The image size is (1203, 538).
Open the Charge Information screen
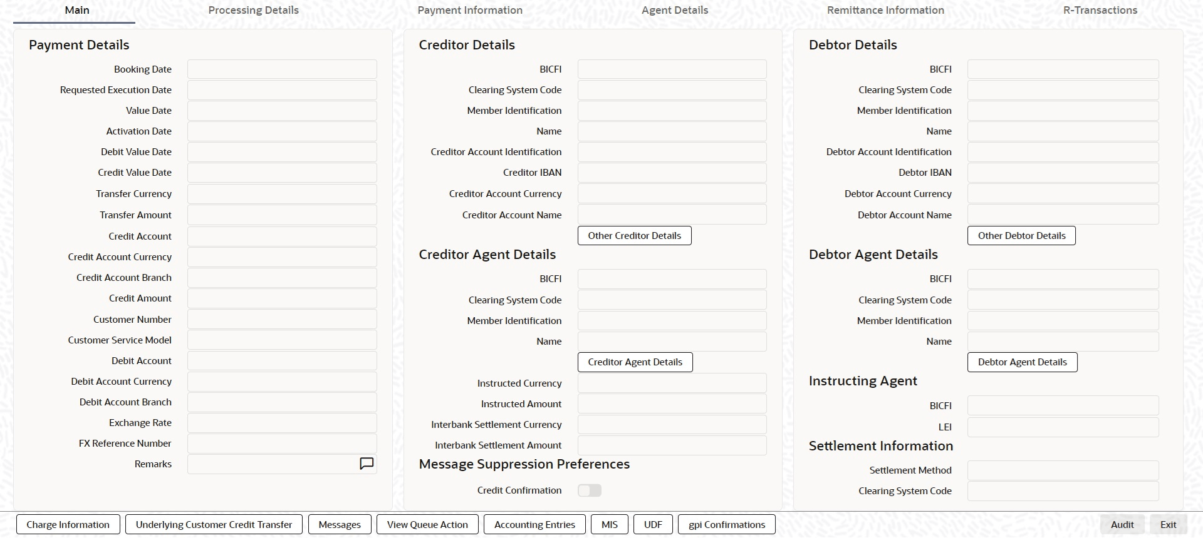68,524
